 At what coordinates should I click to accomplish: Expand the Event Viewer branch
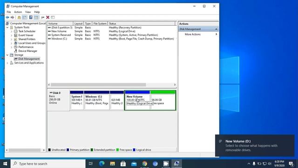pos(11,35)
